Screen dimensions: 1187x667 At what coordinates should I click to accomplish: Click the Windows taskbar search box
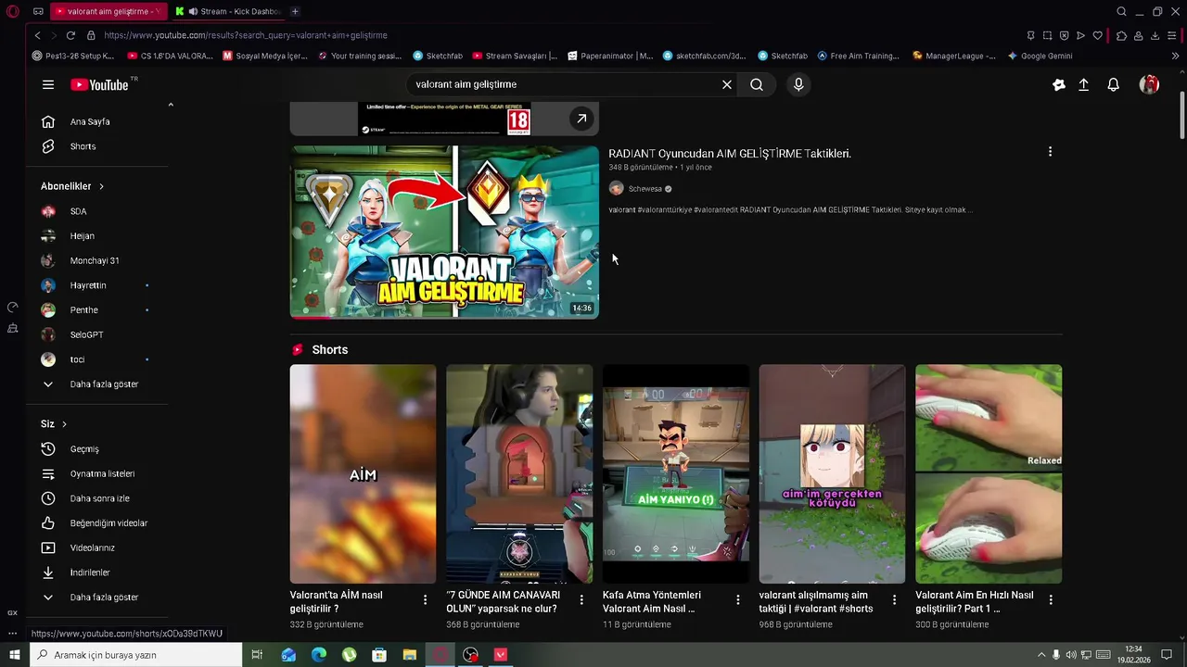point(136,655)
